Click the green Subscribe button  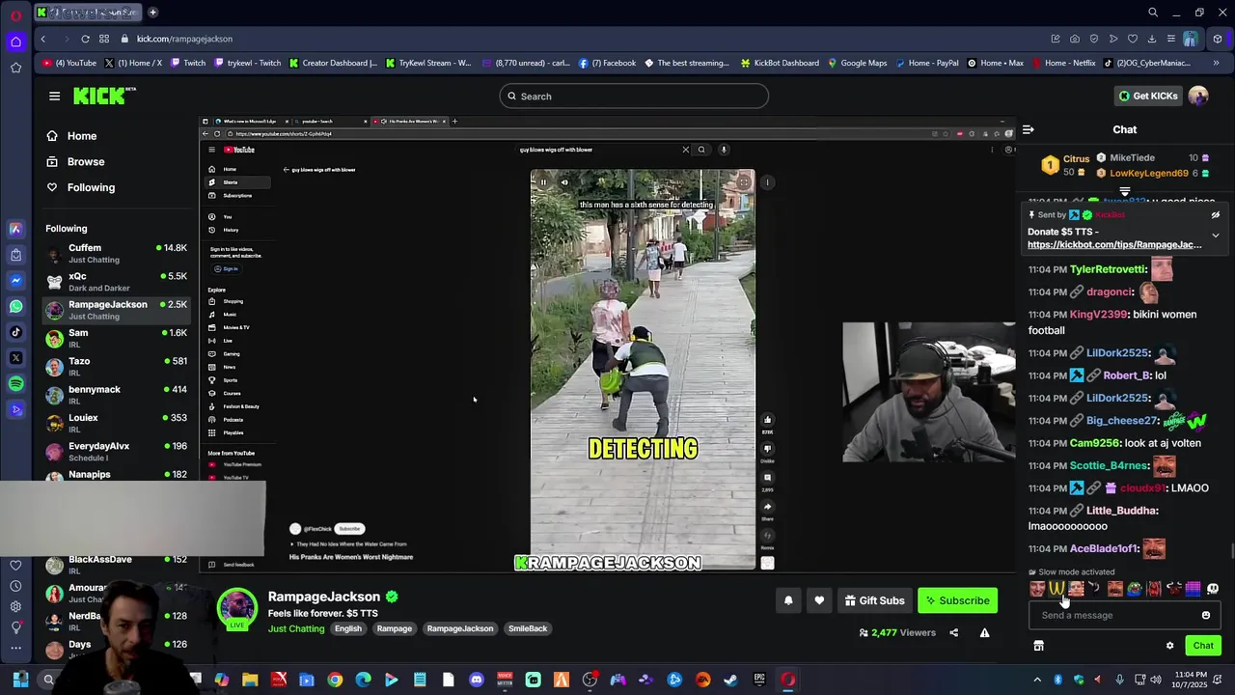pyautogui.click(x=957, y=600)
